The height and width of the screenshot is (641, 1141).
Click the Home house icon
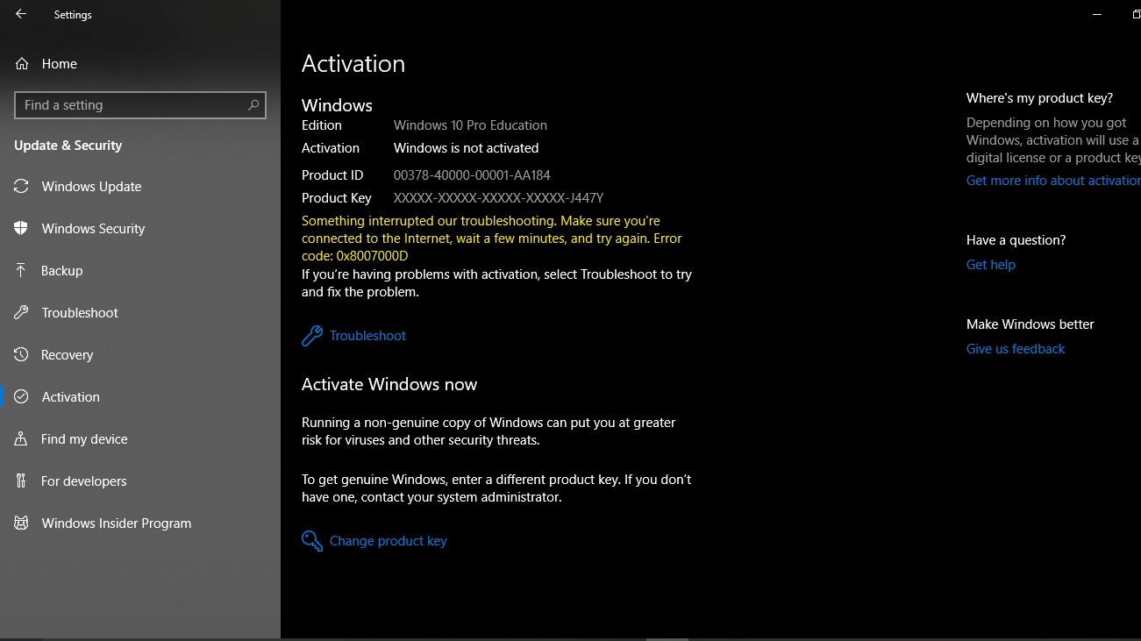point(22,64)
